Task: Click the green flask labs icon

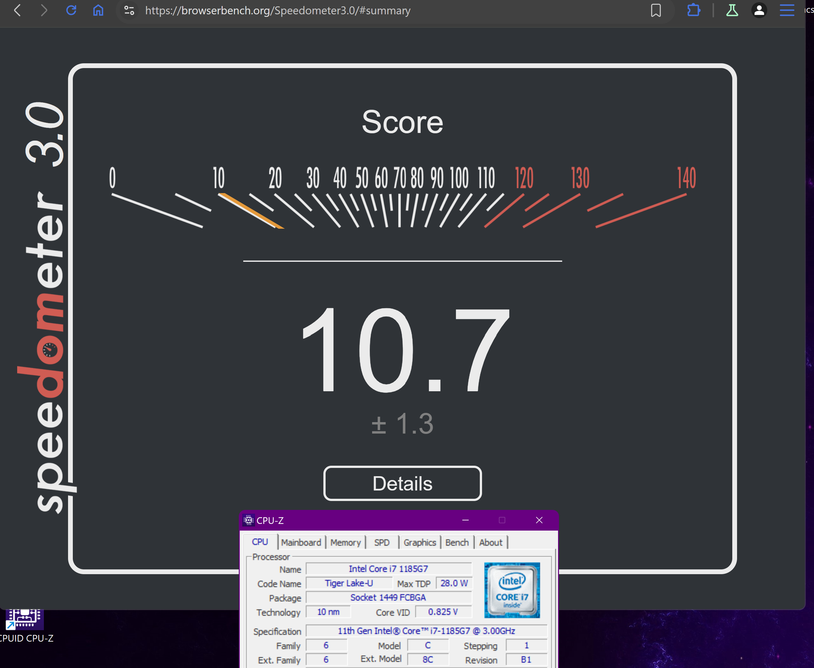Action: pos(732,10)
